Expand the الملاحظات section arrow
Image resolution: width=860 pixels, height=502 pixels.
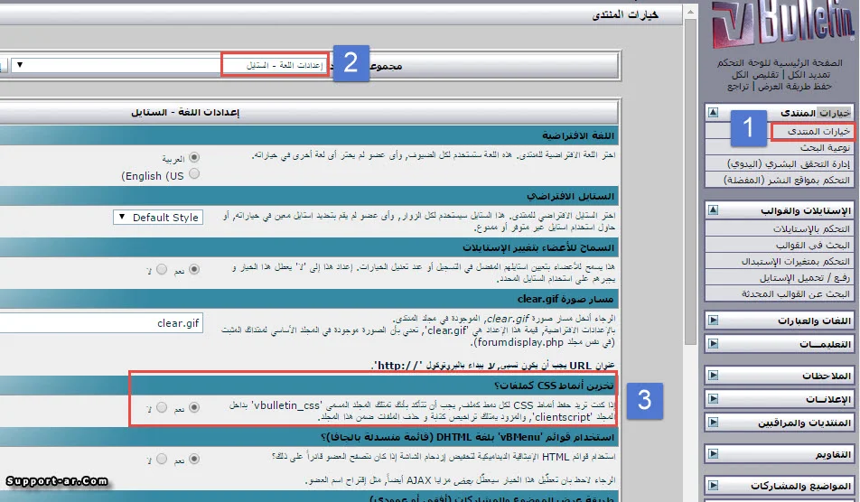coord(713,375)
